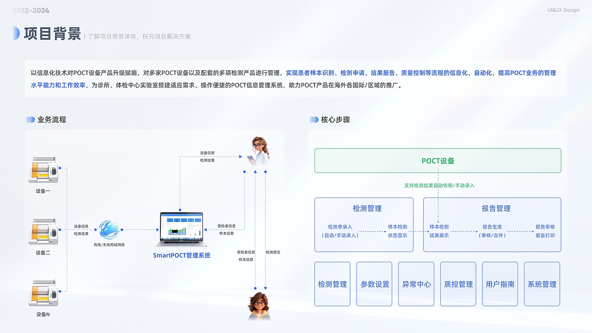Screen dimensions: 592x333
Task: Open the 用户指南 box
Action: coord(499,284)
